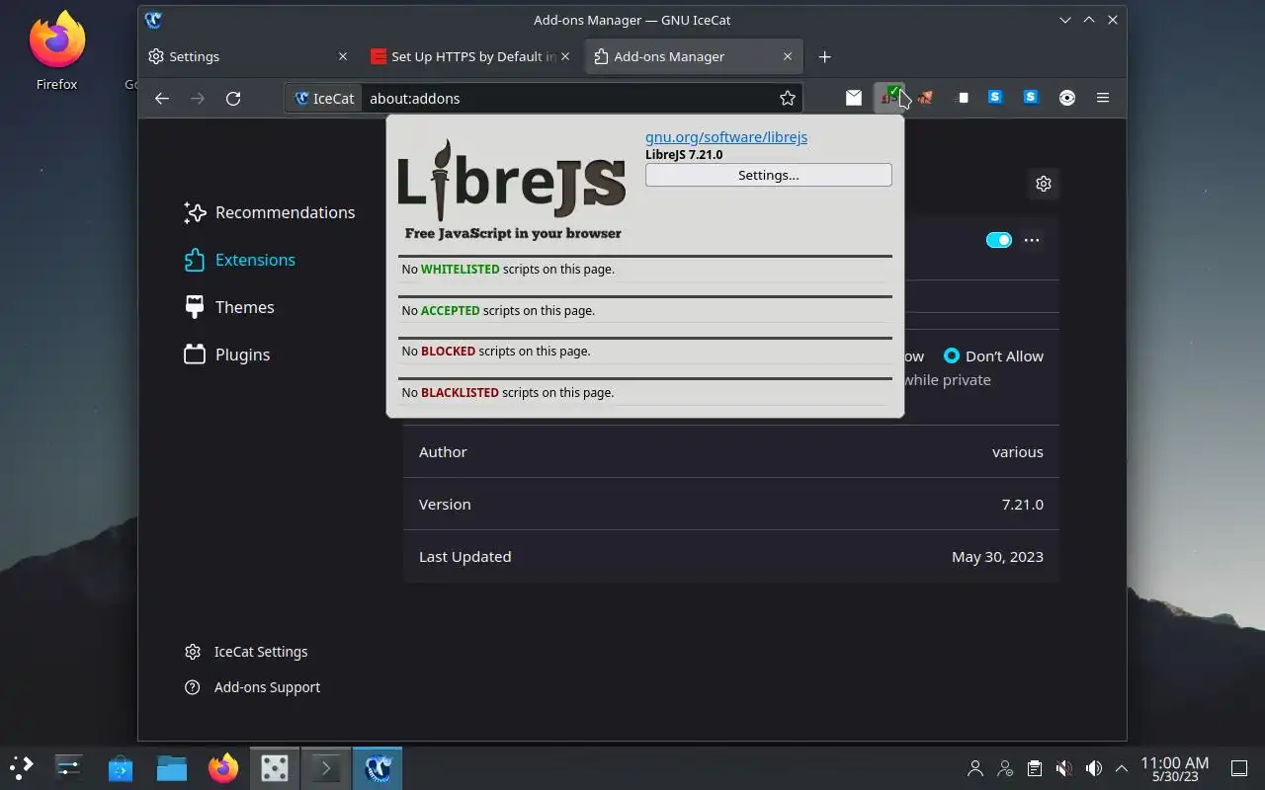The width and height of the screenshot is (1265, 790).
Task: Switch to the Set Up HTTPS by Default tab
Action: pyautogui.click(x=472, y=56)
